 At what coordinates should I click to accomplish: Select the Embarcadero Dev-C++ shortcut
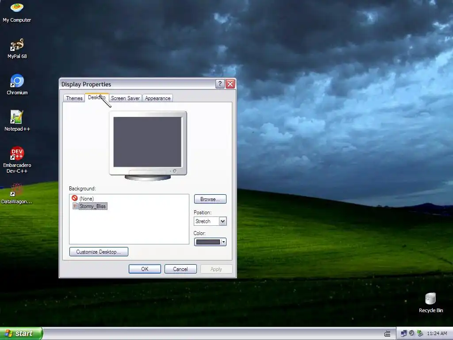pyautogui.click(x=17, y=159)
